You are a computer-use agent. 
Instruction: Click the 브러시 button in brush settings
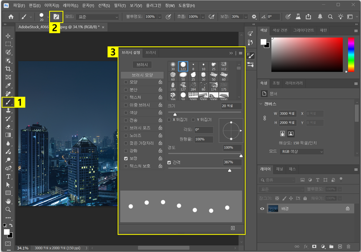(x=142, y=64)
